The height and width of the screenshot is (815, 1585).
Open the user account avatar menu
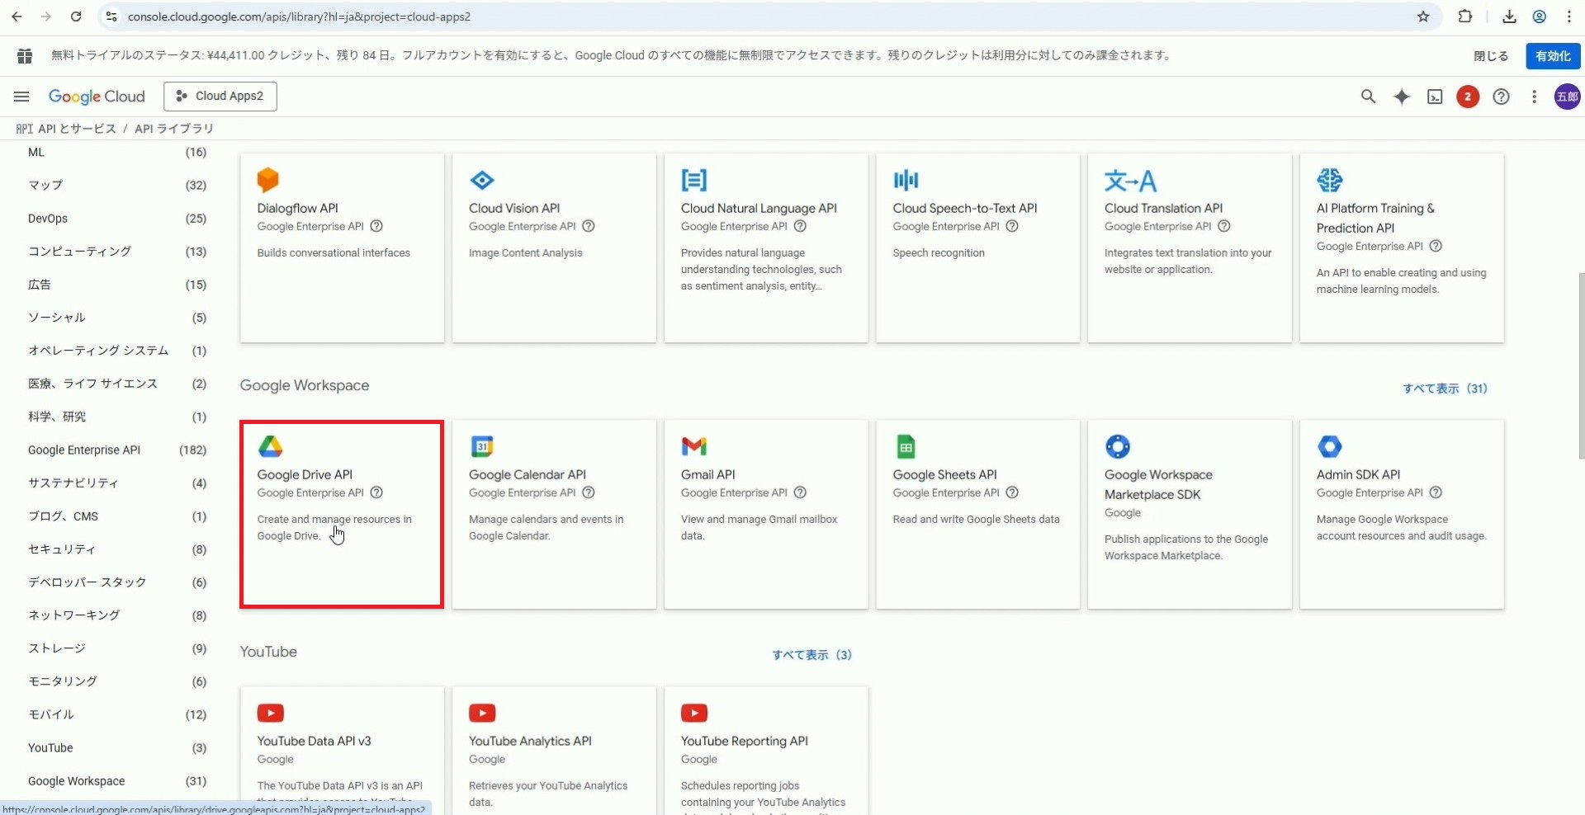point(1567,97)
